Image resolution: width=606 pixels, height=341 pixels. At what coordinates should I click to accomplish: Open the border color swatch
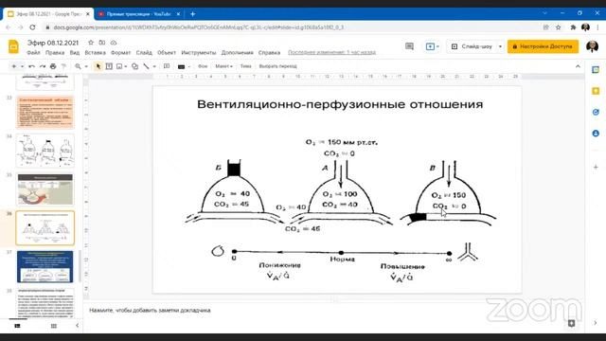click(181, 66)
